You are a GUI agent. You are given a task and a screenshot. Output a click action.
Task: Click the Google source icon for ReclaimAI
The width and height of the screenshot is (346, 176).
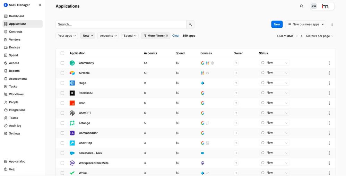click(202, 93)
